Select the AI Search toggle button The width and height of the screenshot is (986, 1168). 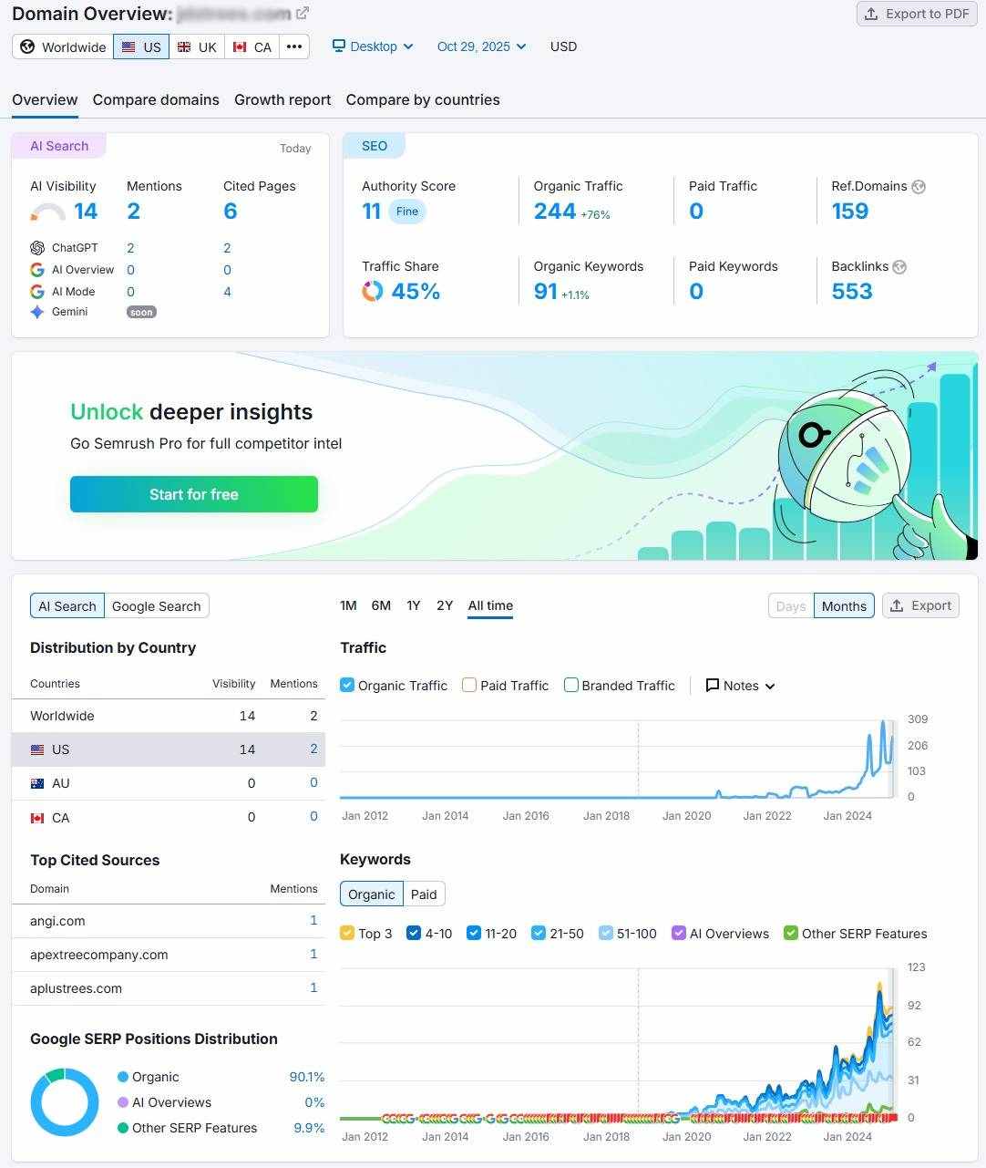(67, 605)
